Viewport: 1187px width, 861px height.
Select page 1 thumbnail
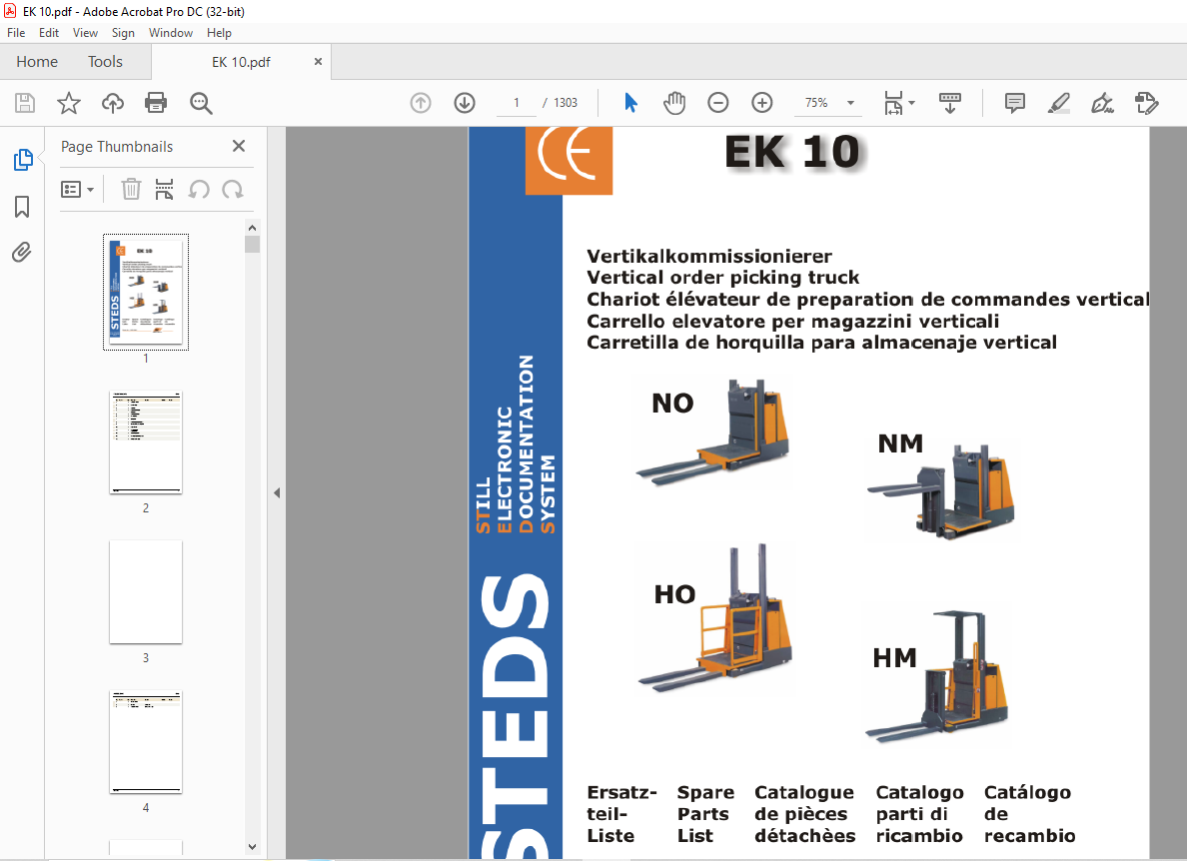click(146, 292)
